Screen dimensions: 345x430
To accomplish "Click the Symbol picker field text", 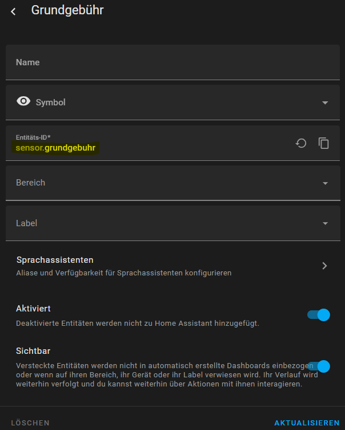I will tap(51, 102).
